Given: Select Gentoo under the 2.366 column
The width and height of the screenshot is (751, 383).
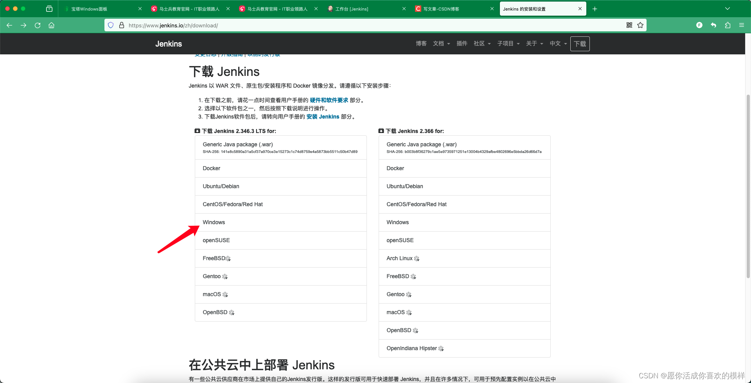Looking at the screenshot, I should pos(464,294).
